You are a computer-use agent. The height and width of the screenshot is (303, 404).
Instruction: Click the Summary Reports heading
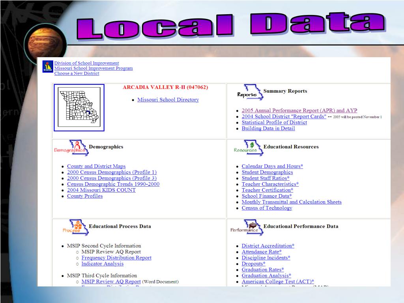pyautogui.click(x=285, y=91)
